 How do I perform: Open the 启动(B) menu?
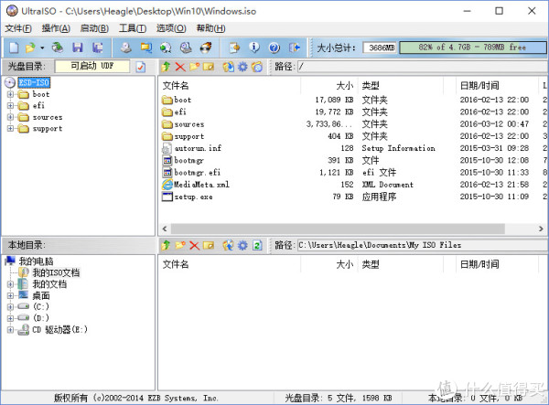[x=94, y=28]
